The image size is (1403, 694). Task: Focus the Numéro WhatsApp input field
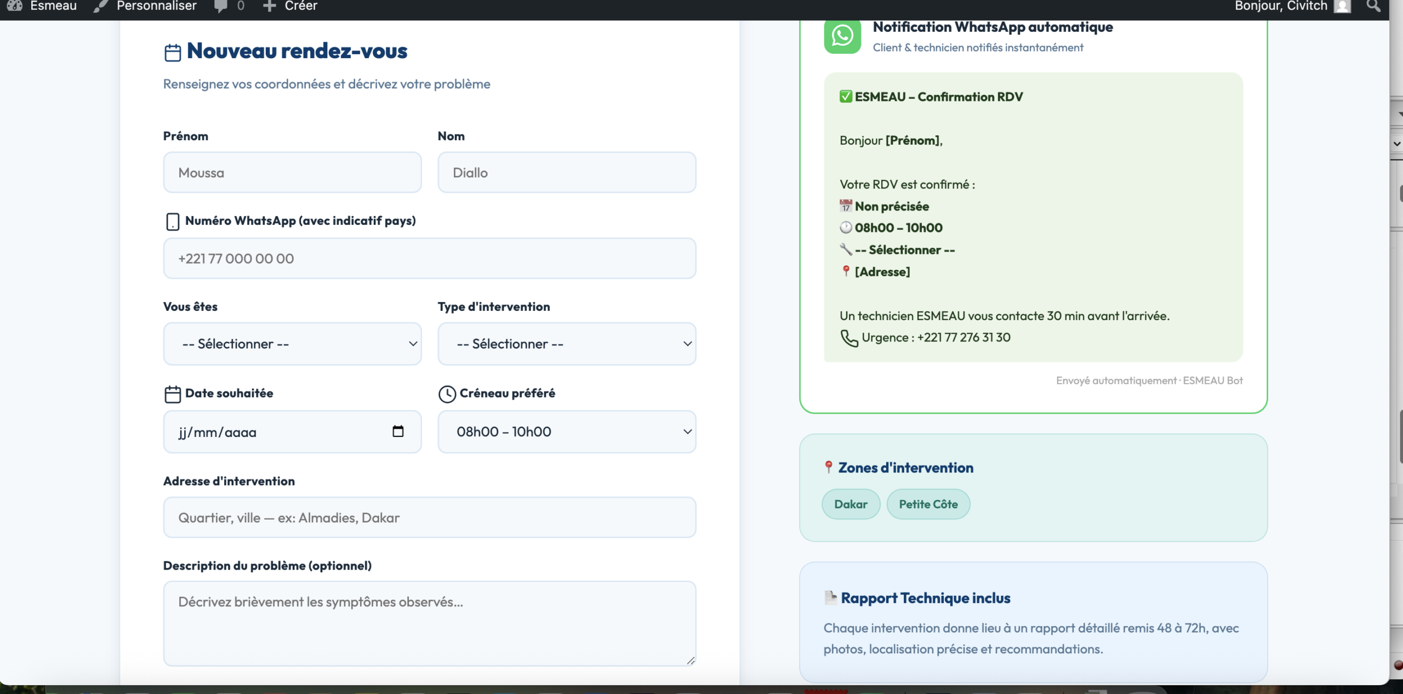pos(429,258)
